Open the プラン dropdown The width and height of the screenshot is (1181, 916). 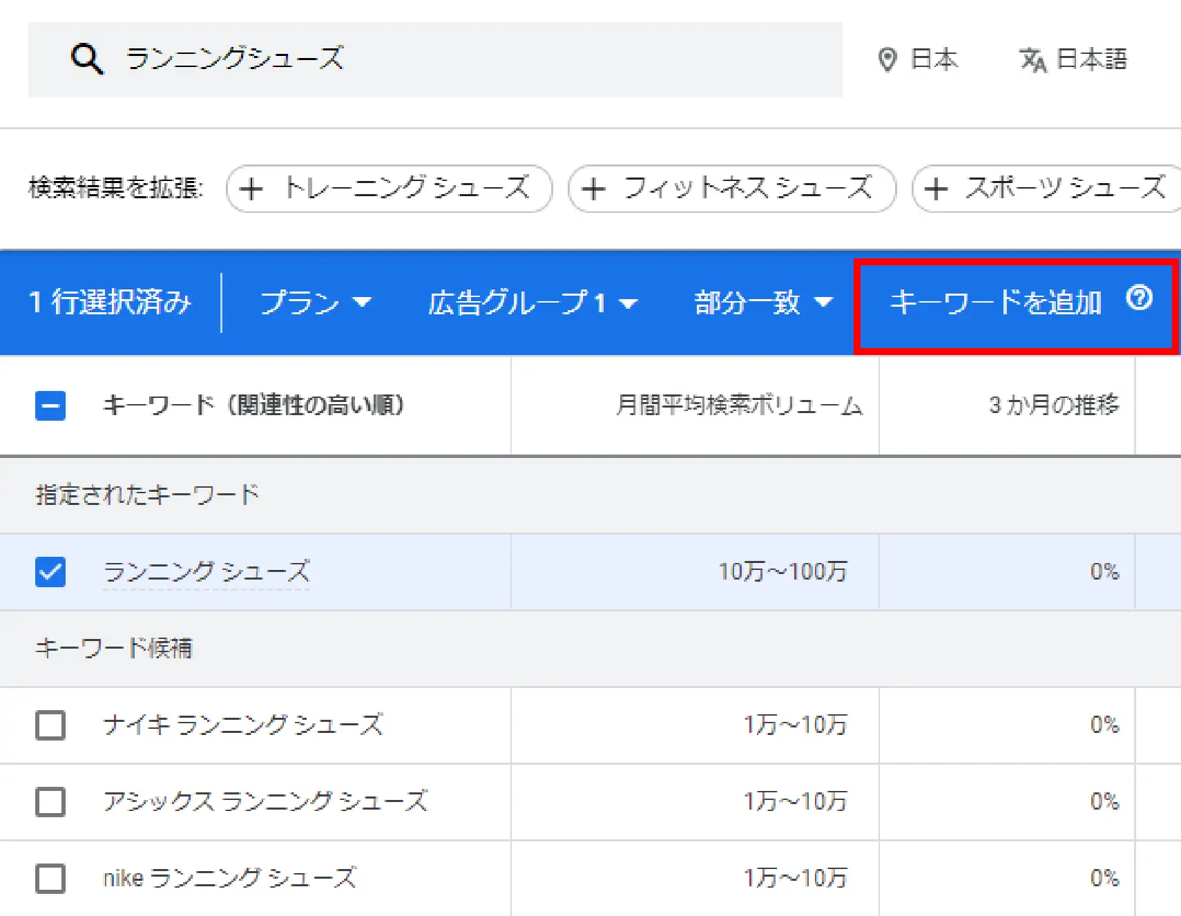tap(316, 303)
